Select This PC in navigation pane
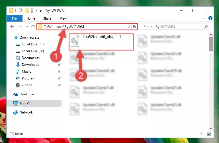 click(x=34, y=103)
